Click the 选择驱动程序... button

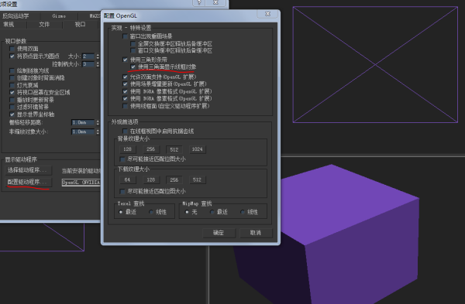point(29,170)
